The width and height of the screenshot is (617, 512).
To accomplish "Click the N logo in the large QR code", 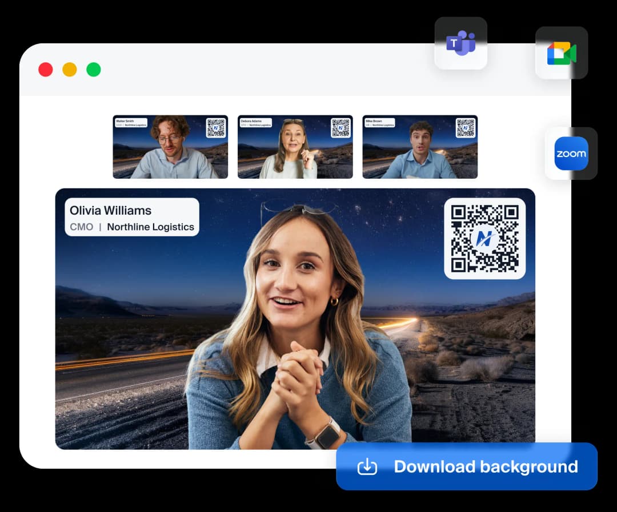I will [484, 239].
